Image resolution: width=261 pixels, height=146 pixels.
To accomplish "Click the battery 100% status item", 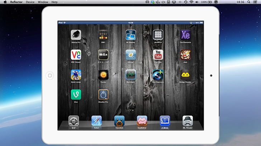I will (207, 2).
